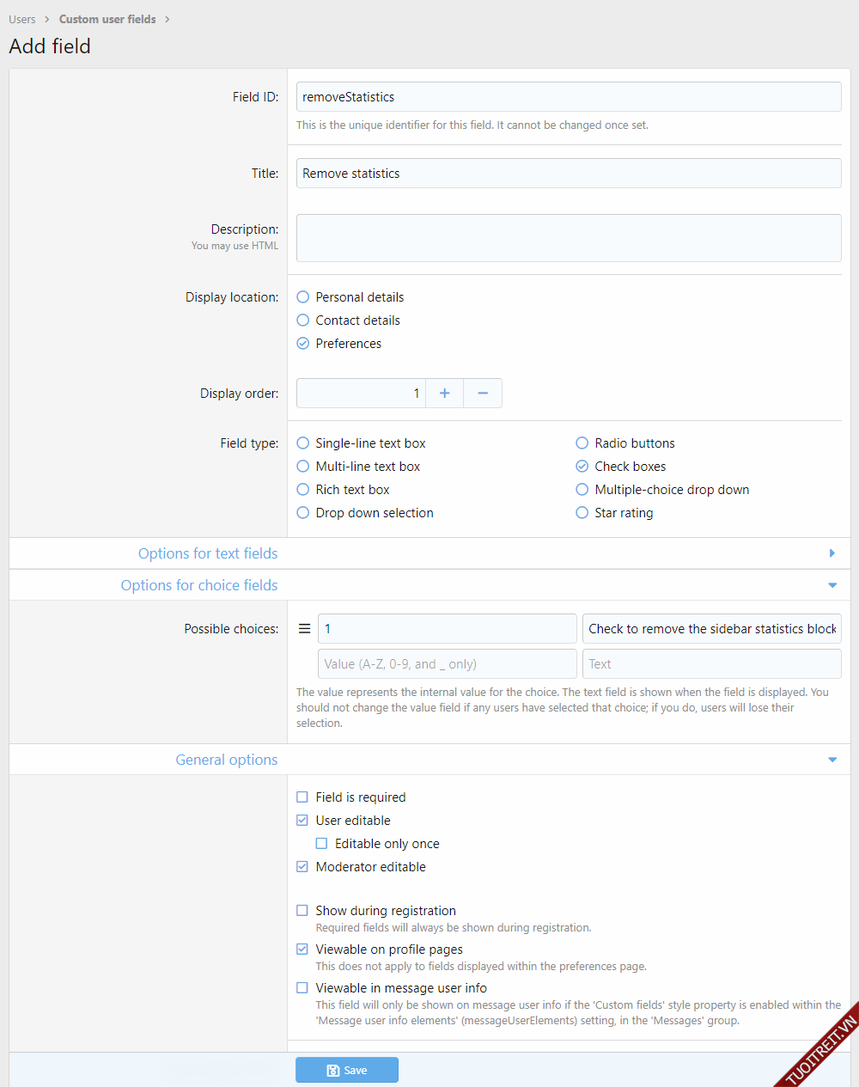Click the Save button
The width and height of the screenshot is (859, 1087).
point(347,1070)
